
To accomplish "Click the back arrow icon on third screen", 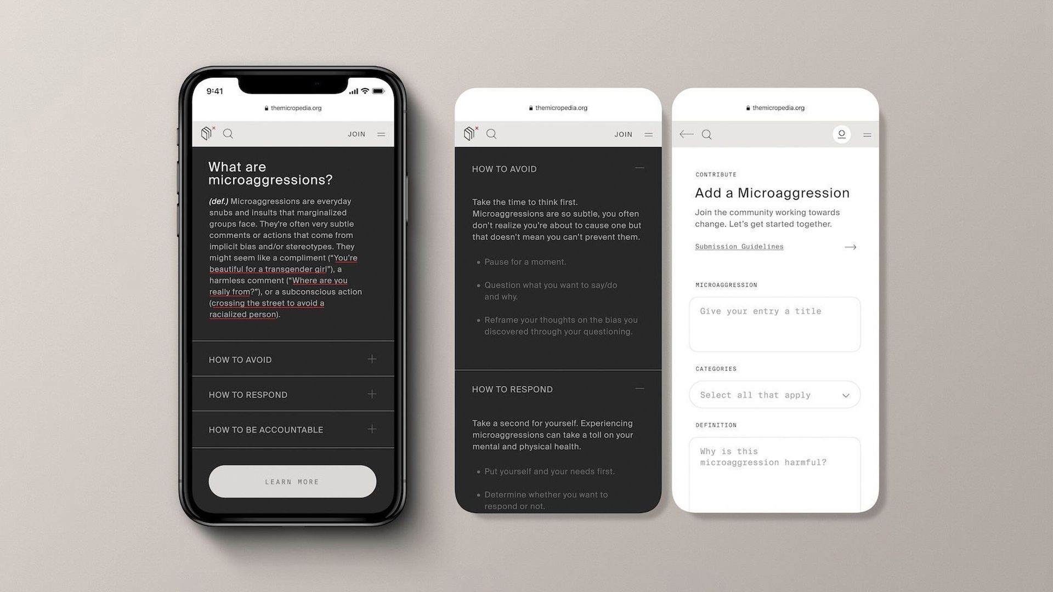I will tap(686, 134).
